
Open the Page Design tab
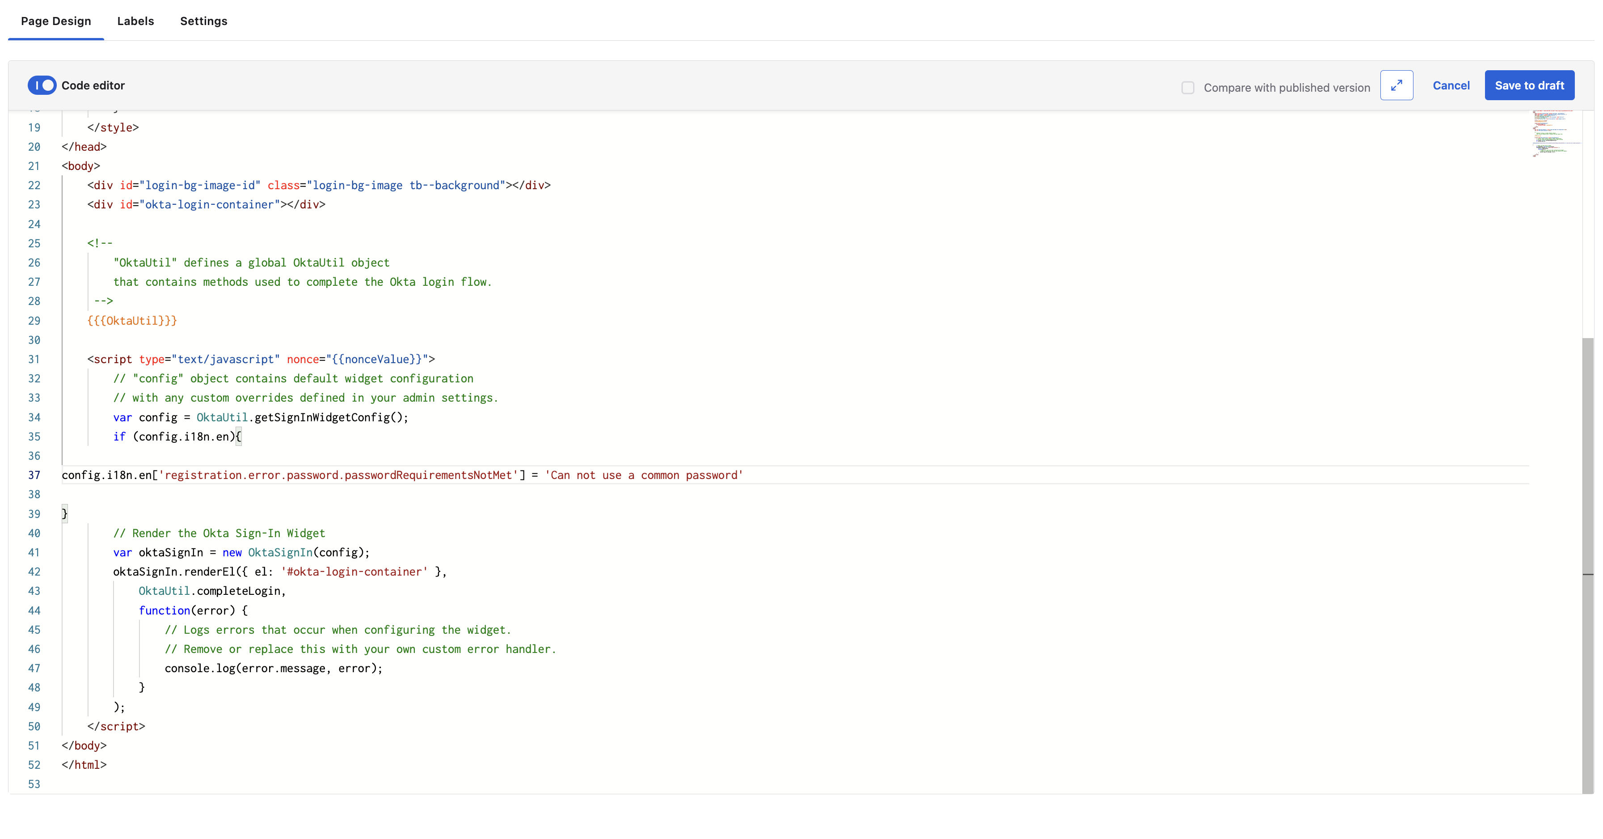point(56,21)
